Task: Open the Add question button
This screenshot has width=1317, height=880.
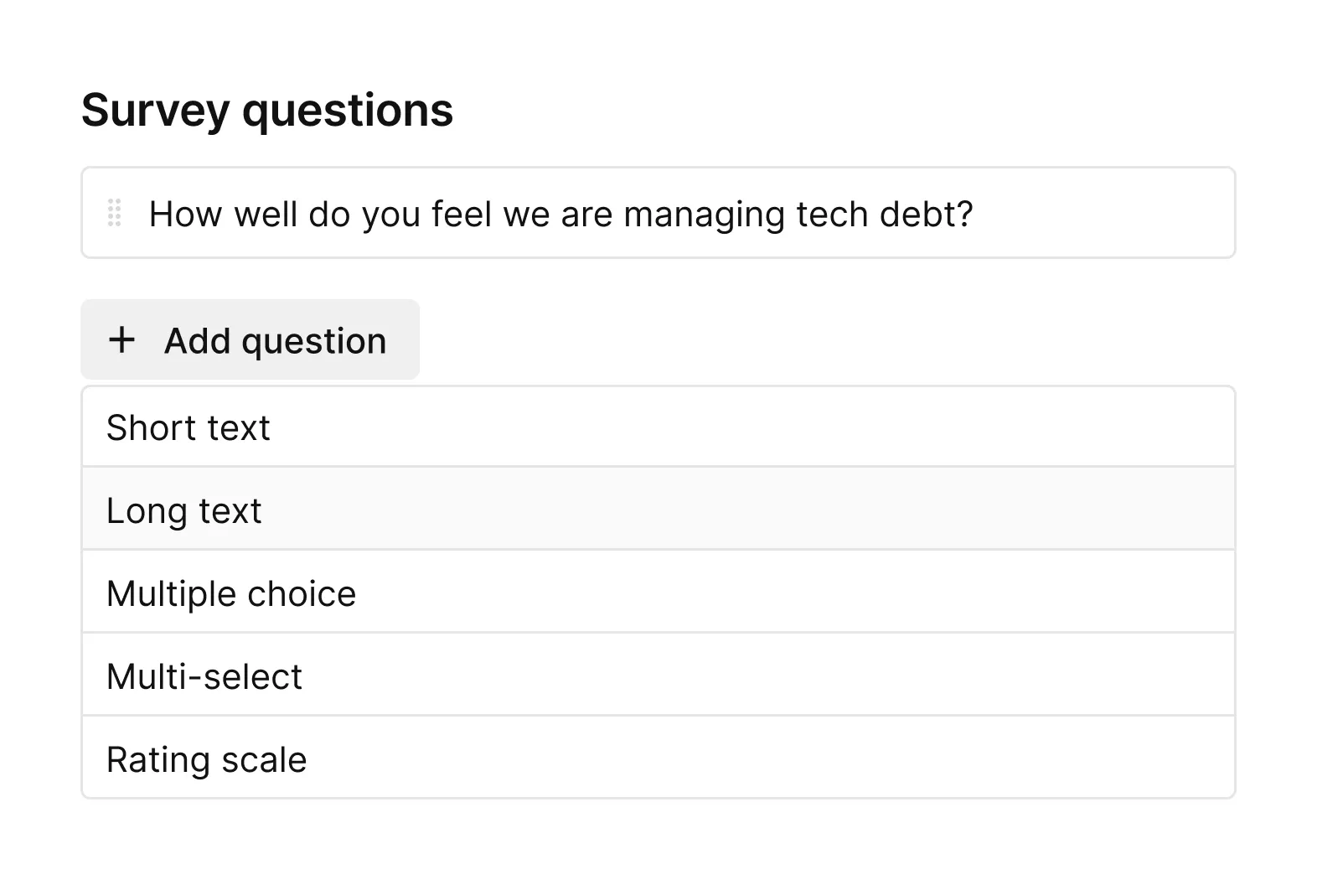Action: pos(250,339)
